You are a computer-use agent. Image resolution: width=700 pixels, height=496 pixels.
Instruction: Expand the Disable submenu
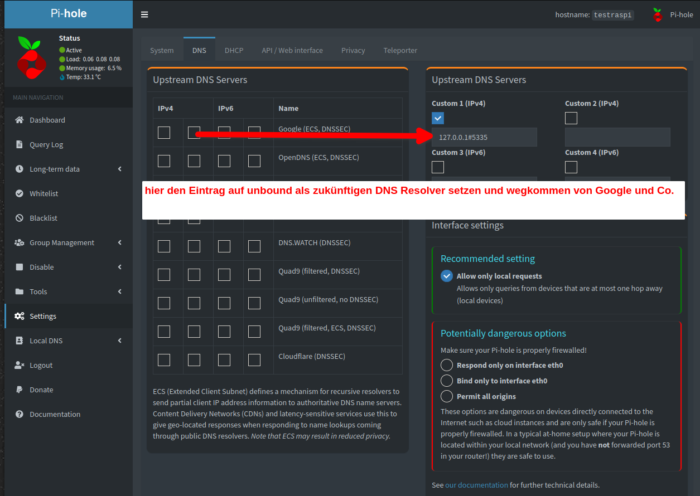[120, 267]
